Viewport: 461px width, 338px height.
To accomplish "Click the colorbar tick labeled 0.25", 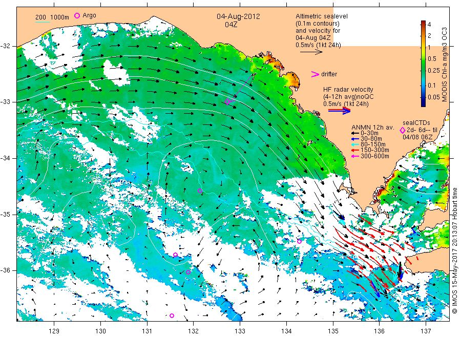I will click(434, 71).
